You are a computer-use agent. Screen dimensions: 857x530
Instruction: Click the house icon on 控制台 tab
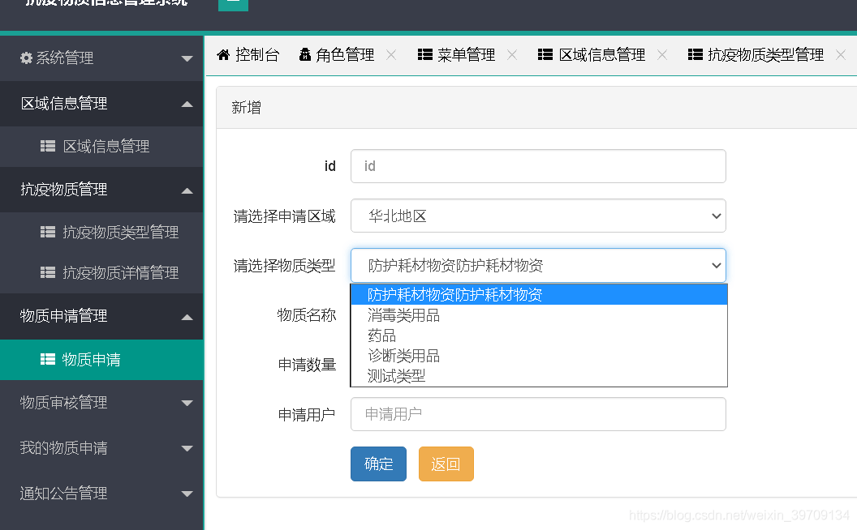[x=223, y=54]
